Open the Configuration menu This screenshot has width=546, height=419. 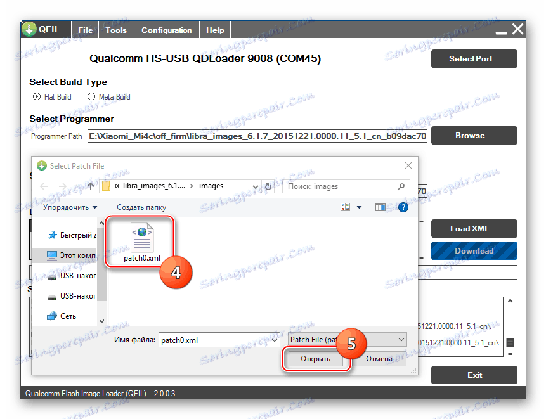pyautogui.click(x=166, y=30)
